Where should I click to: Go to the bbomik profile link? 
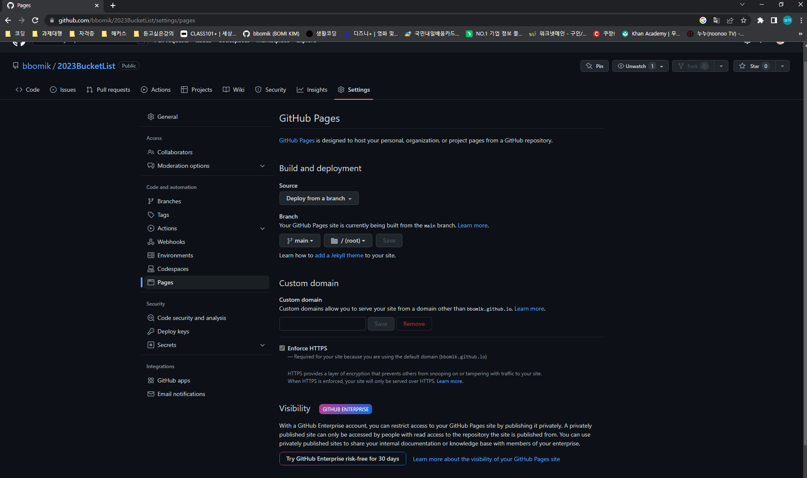(37, 66)
